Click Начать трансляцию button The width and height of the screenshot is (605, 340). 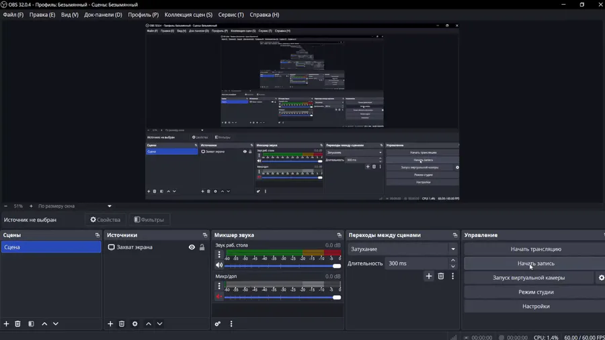click(536, 249)
